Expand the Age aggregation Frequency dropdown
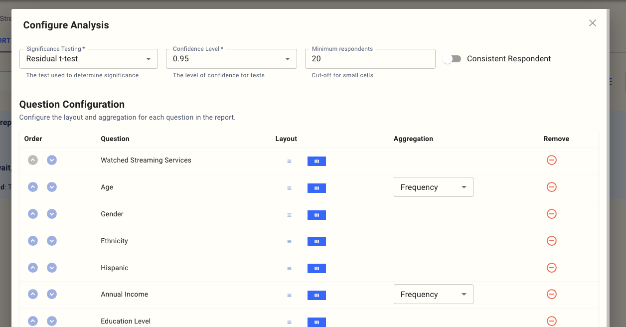Screen dimensions: 626x327 pyautogui.click(x=433, y=187)
